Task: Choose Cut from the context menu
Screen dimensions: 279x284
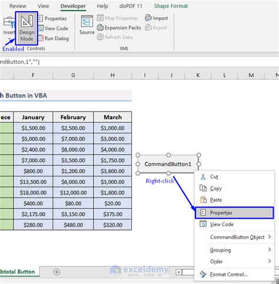Action: pyautogui.click(x=234, y=177)
